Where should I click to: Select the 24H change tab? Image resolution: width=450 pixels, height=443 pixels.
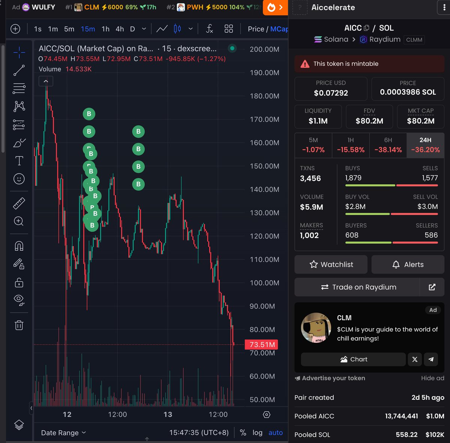pos(425,145)
